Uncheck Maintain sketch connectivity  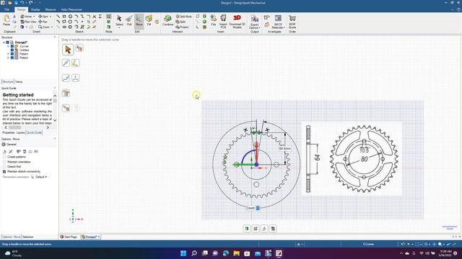[x=4, y=171]
